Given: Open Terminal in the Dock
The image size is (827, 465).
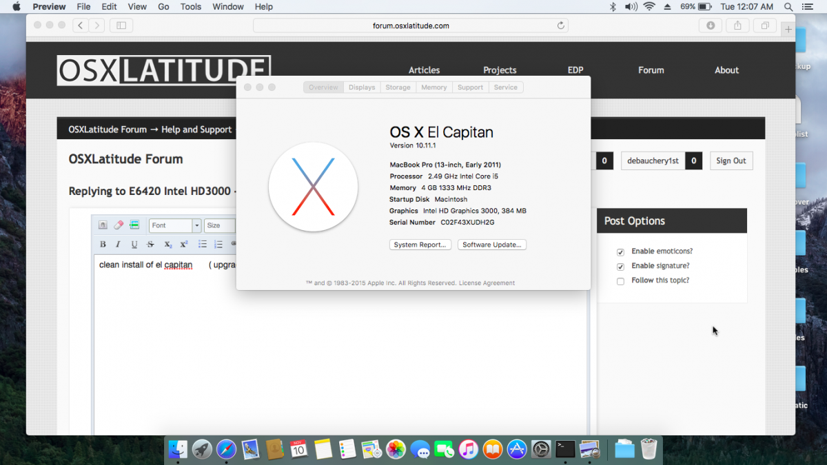Looking at the screenshot, I should pos(565,449).
